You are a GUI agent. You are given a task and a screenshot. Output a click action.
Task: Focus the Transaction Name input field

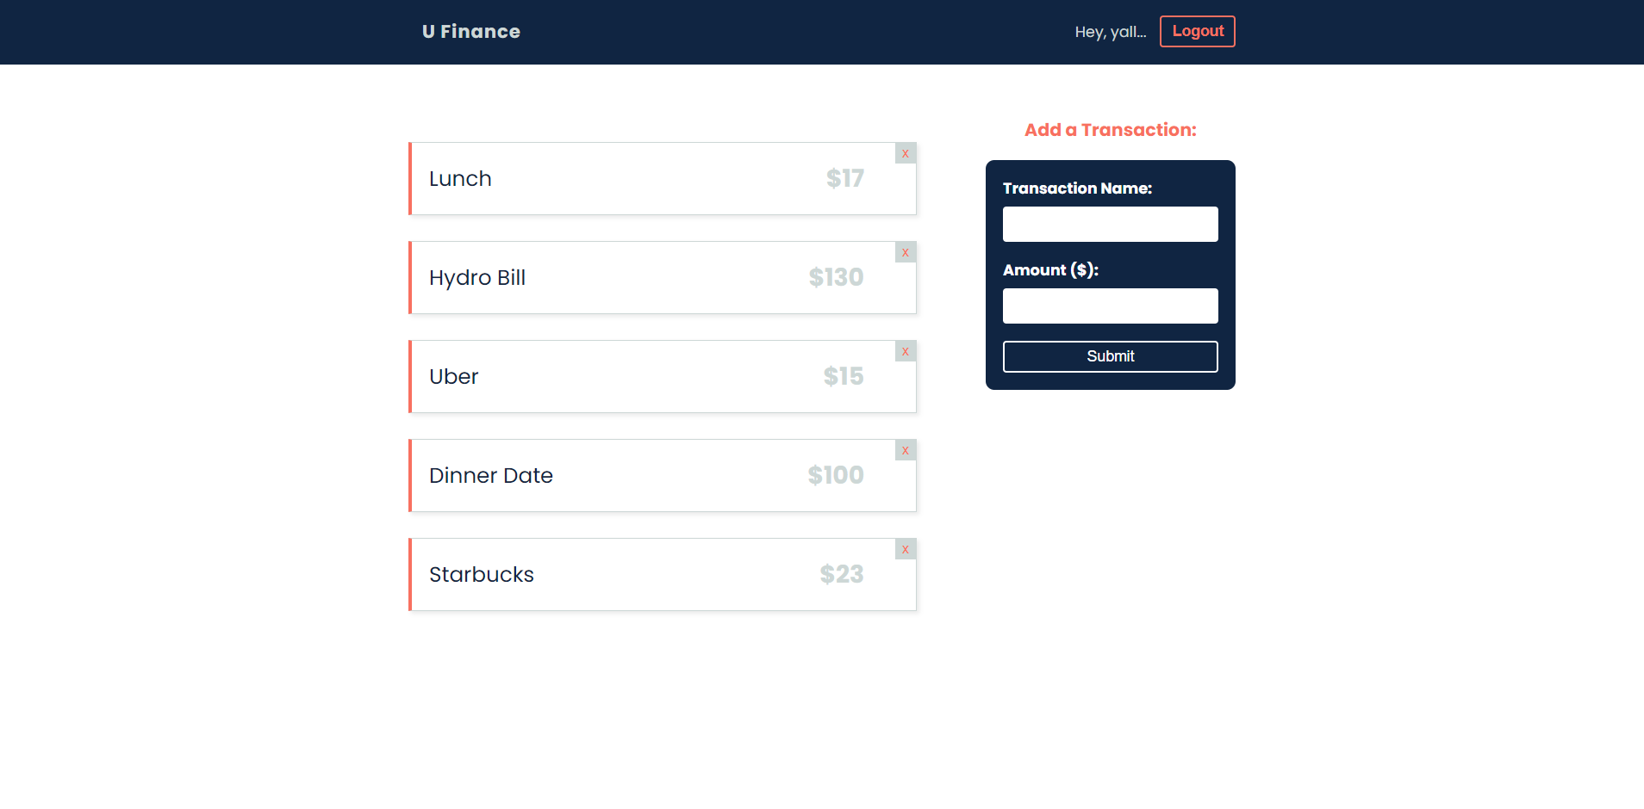tap(1110, 224)
